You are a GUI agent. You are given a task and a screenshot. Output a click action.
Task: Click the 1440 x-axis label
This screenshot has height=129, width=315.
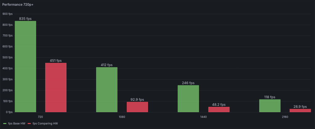coord(203,117)
